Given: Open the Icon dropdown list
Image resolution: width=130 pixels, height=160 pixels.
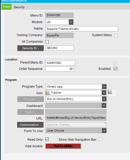Looking at the screenshot, I should [104, 93].
